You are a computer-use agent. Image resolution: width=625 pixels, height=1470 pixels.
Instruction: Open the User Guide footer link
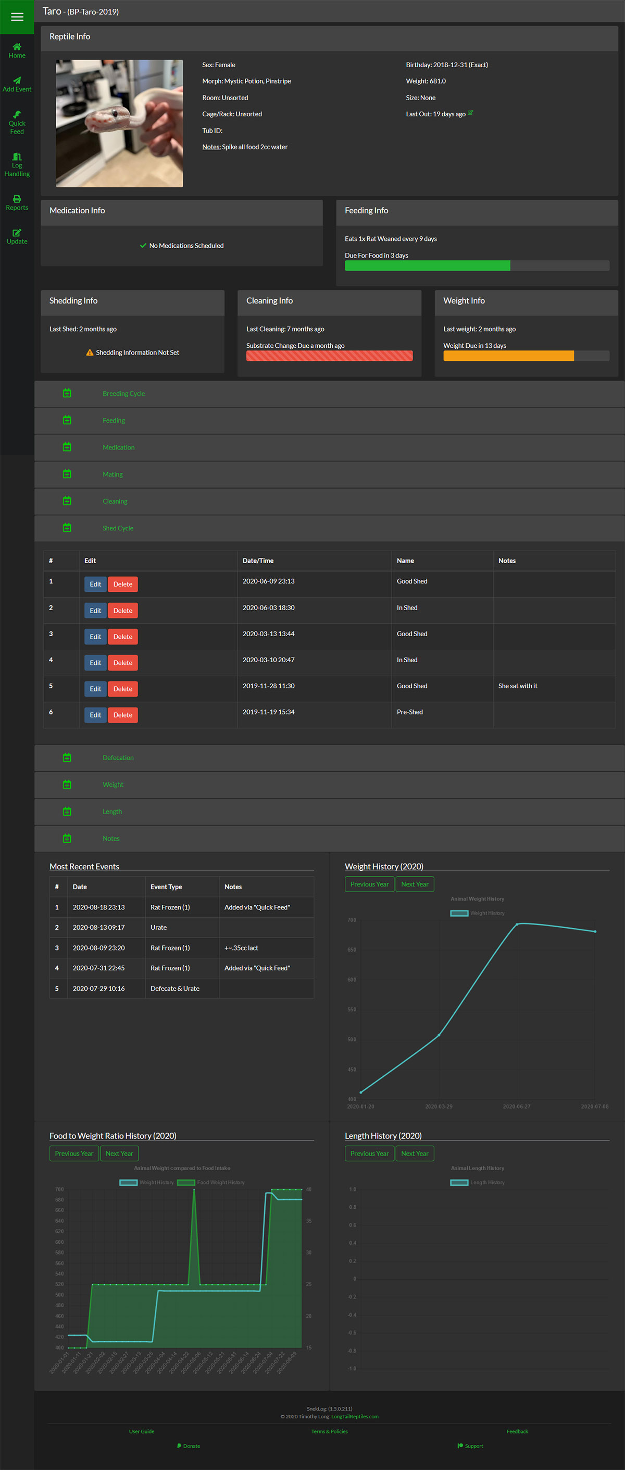tap(142, 1431)
